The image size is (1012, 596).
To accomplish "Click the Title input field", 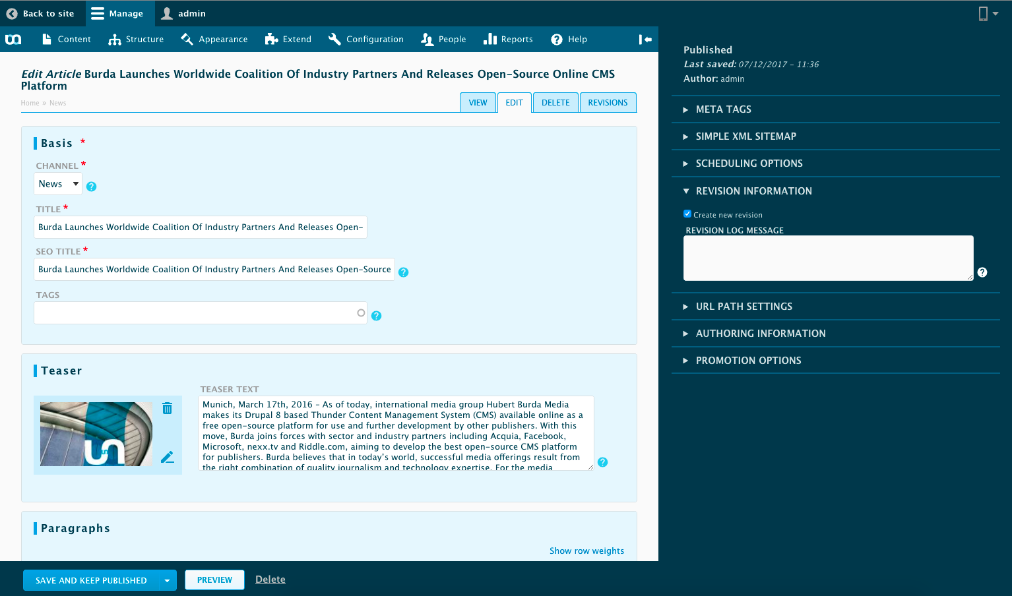I will (x=201, y=227).
